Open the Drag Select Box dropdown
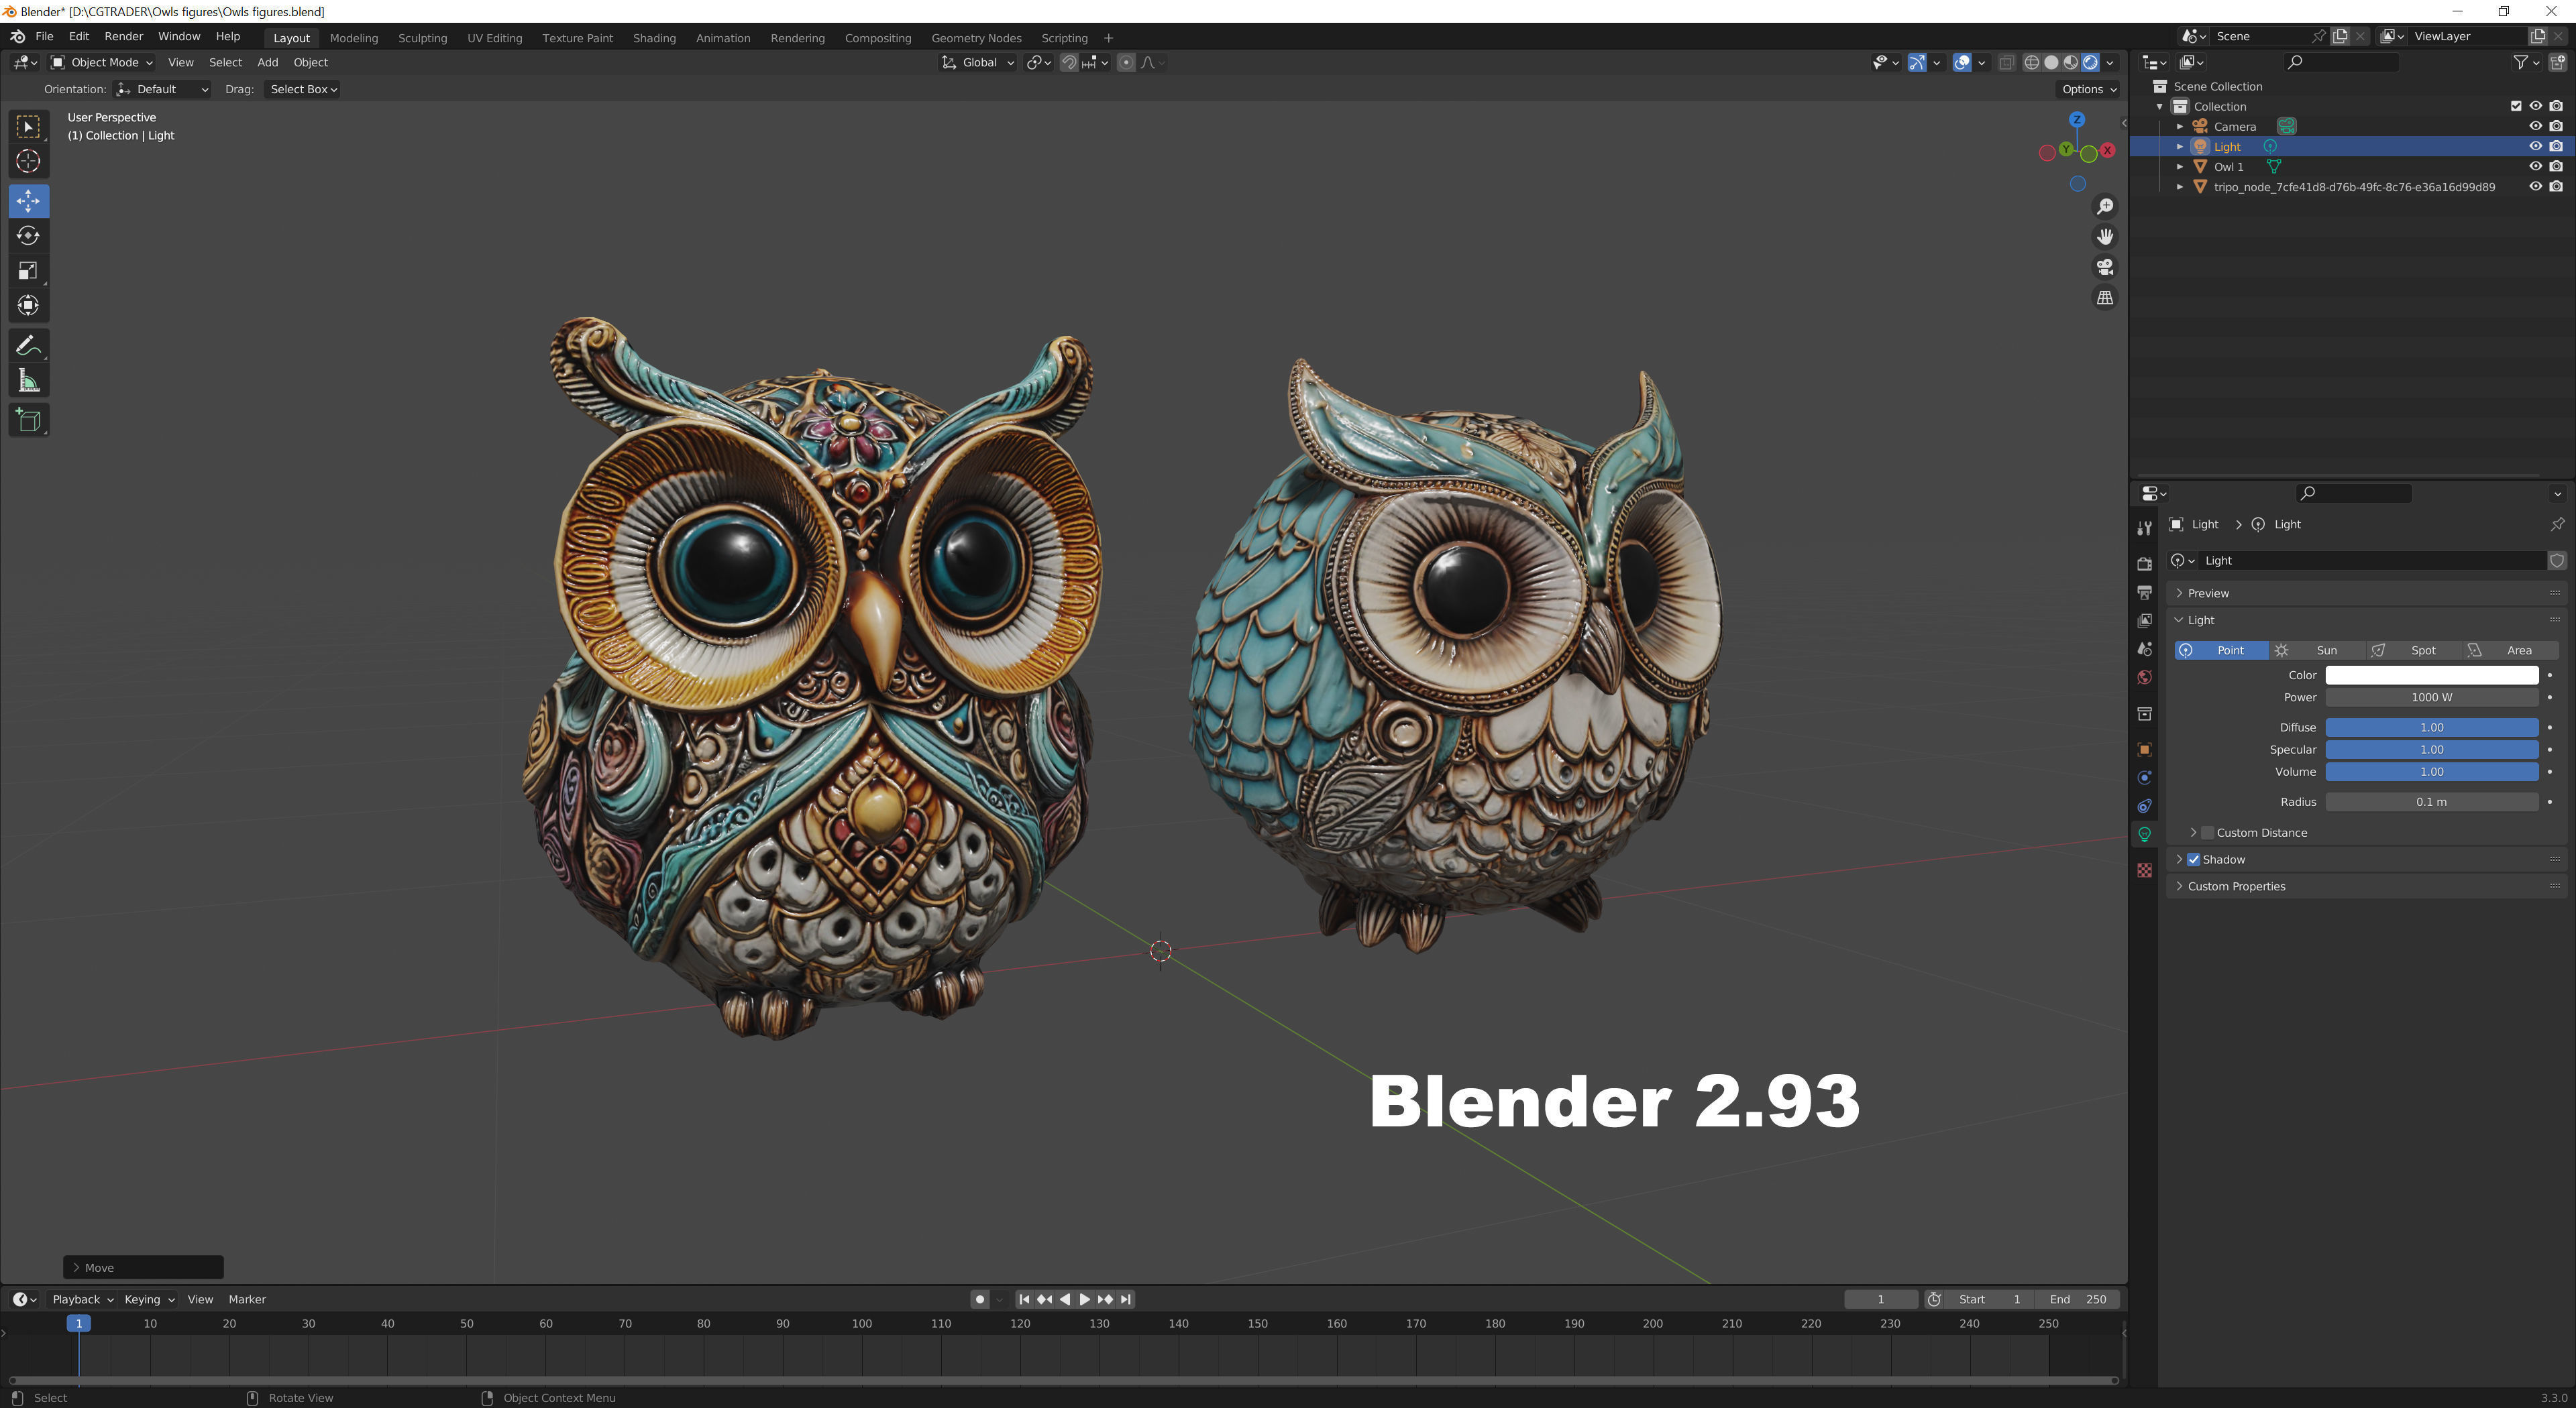 pyautogui.click(x=303, y=89)
